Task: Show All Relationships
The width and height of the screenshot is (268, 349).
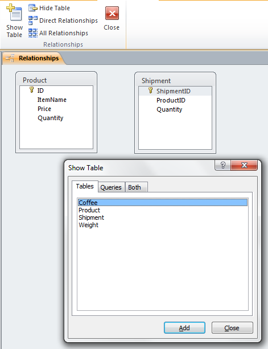Action: pyautogui.click(x=58, y=33)
